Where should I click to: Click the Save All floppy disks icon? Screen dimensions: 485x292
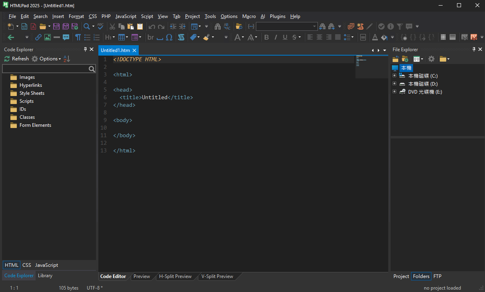(66, 26)
